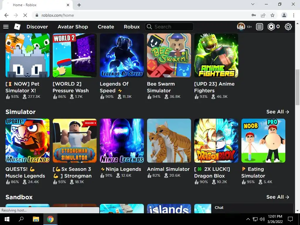Open Eating Simulator game thumbnail

tap(263, 141)
